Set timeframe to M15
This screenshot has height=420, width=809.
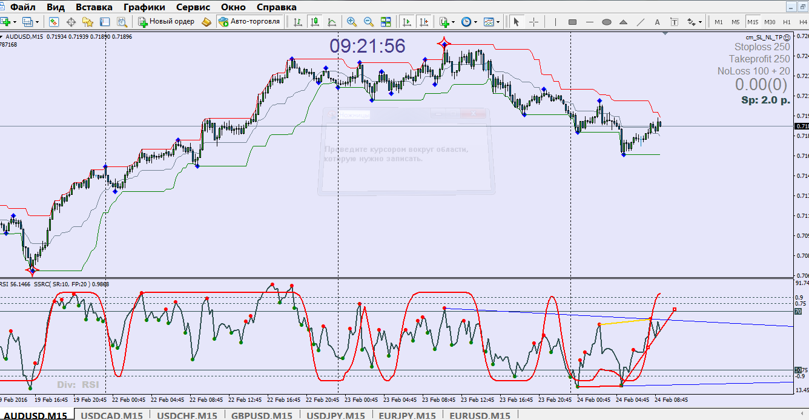tap(752, 22)
